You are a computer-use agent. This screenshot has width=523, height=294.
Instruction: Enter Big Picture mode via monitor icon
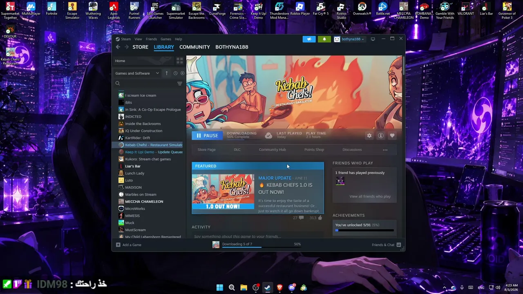(x=373, y=39)
